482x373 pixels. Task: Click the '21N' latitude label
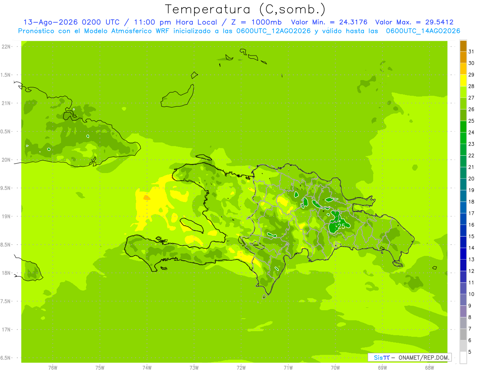pyautogui.click(x=6, y=103)
